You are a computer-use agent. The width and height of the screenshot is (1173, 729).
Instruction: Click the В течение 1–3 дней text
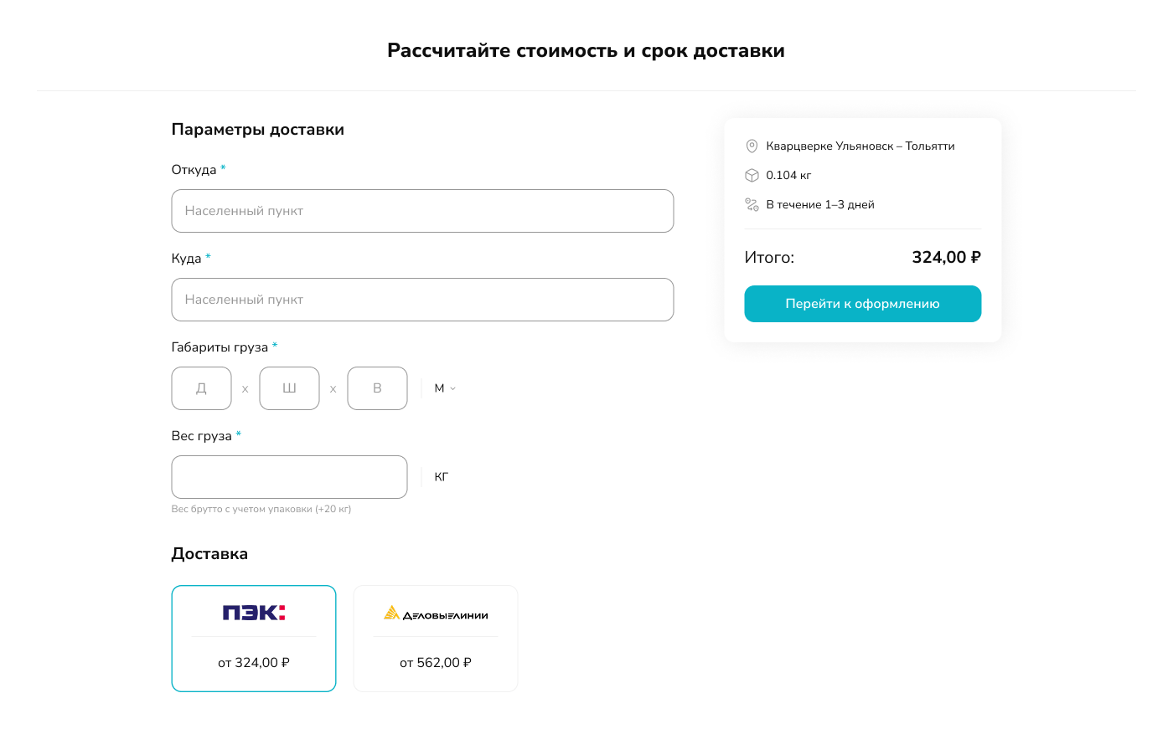(x=820, y=205)
